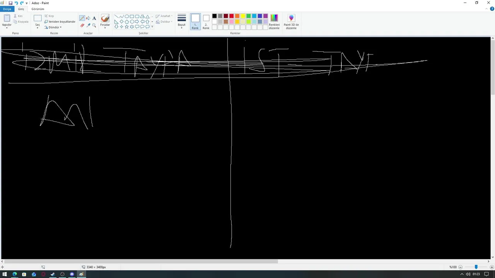Viewport: 495px width, 278px height.
Task: Select the Fill with color bucket tool
Action: coord(88,18)
